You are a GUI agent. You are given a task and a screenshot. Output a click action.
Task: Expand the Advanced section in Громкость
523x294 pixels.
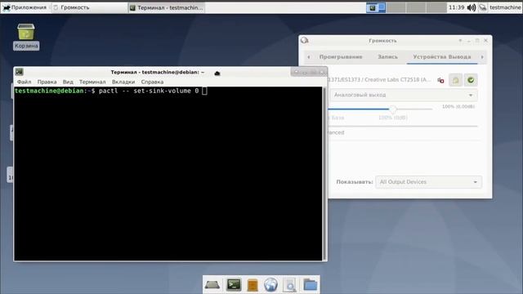[x=336, y=132]
